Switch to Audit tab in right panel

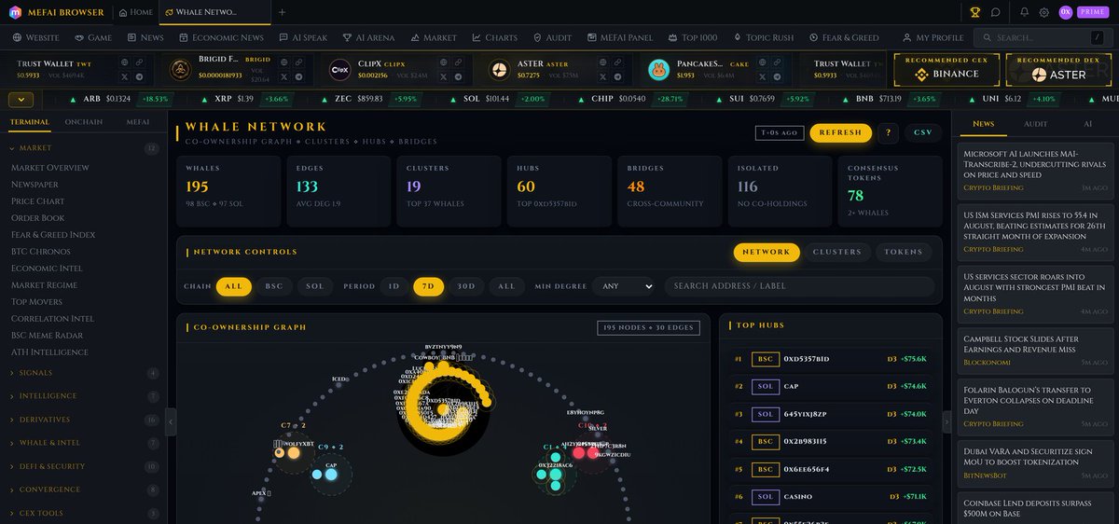point(1035,123)
